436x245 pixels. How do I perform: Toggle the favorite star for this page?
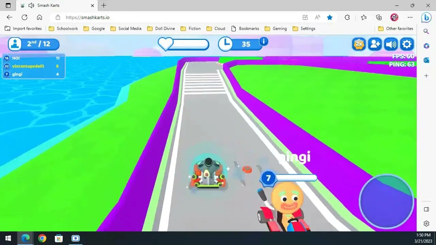330,17
